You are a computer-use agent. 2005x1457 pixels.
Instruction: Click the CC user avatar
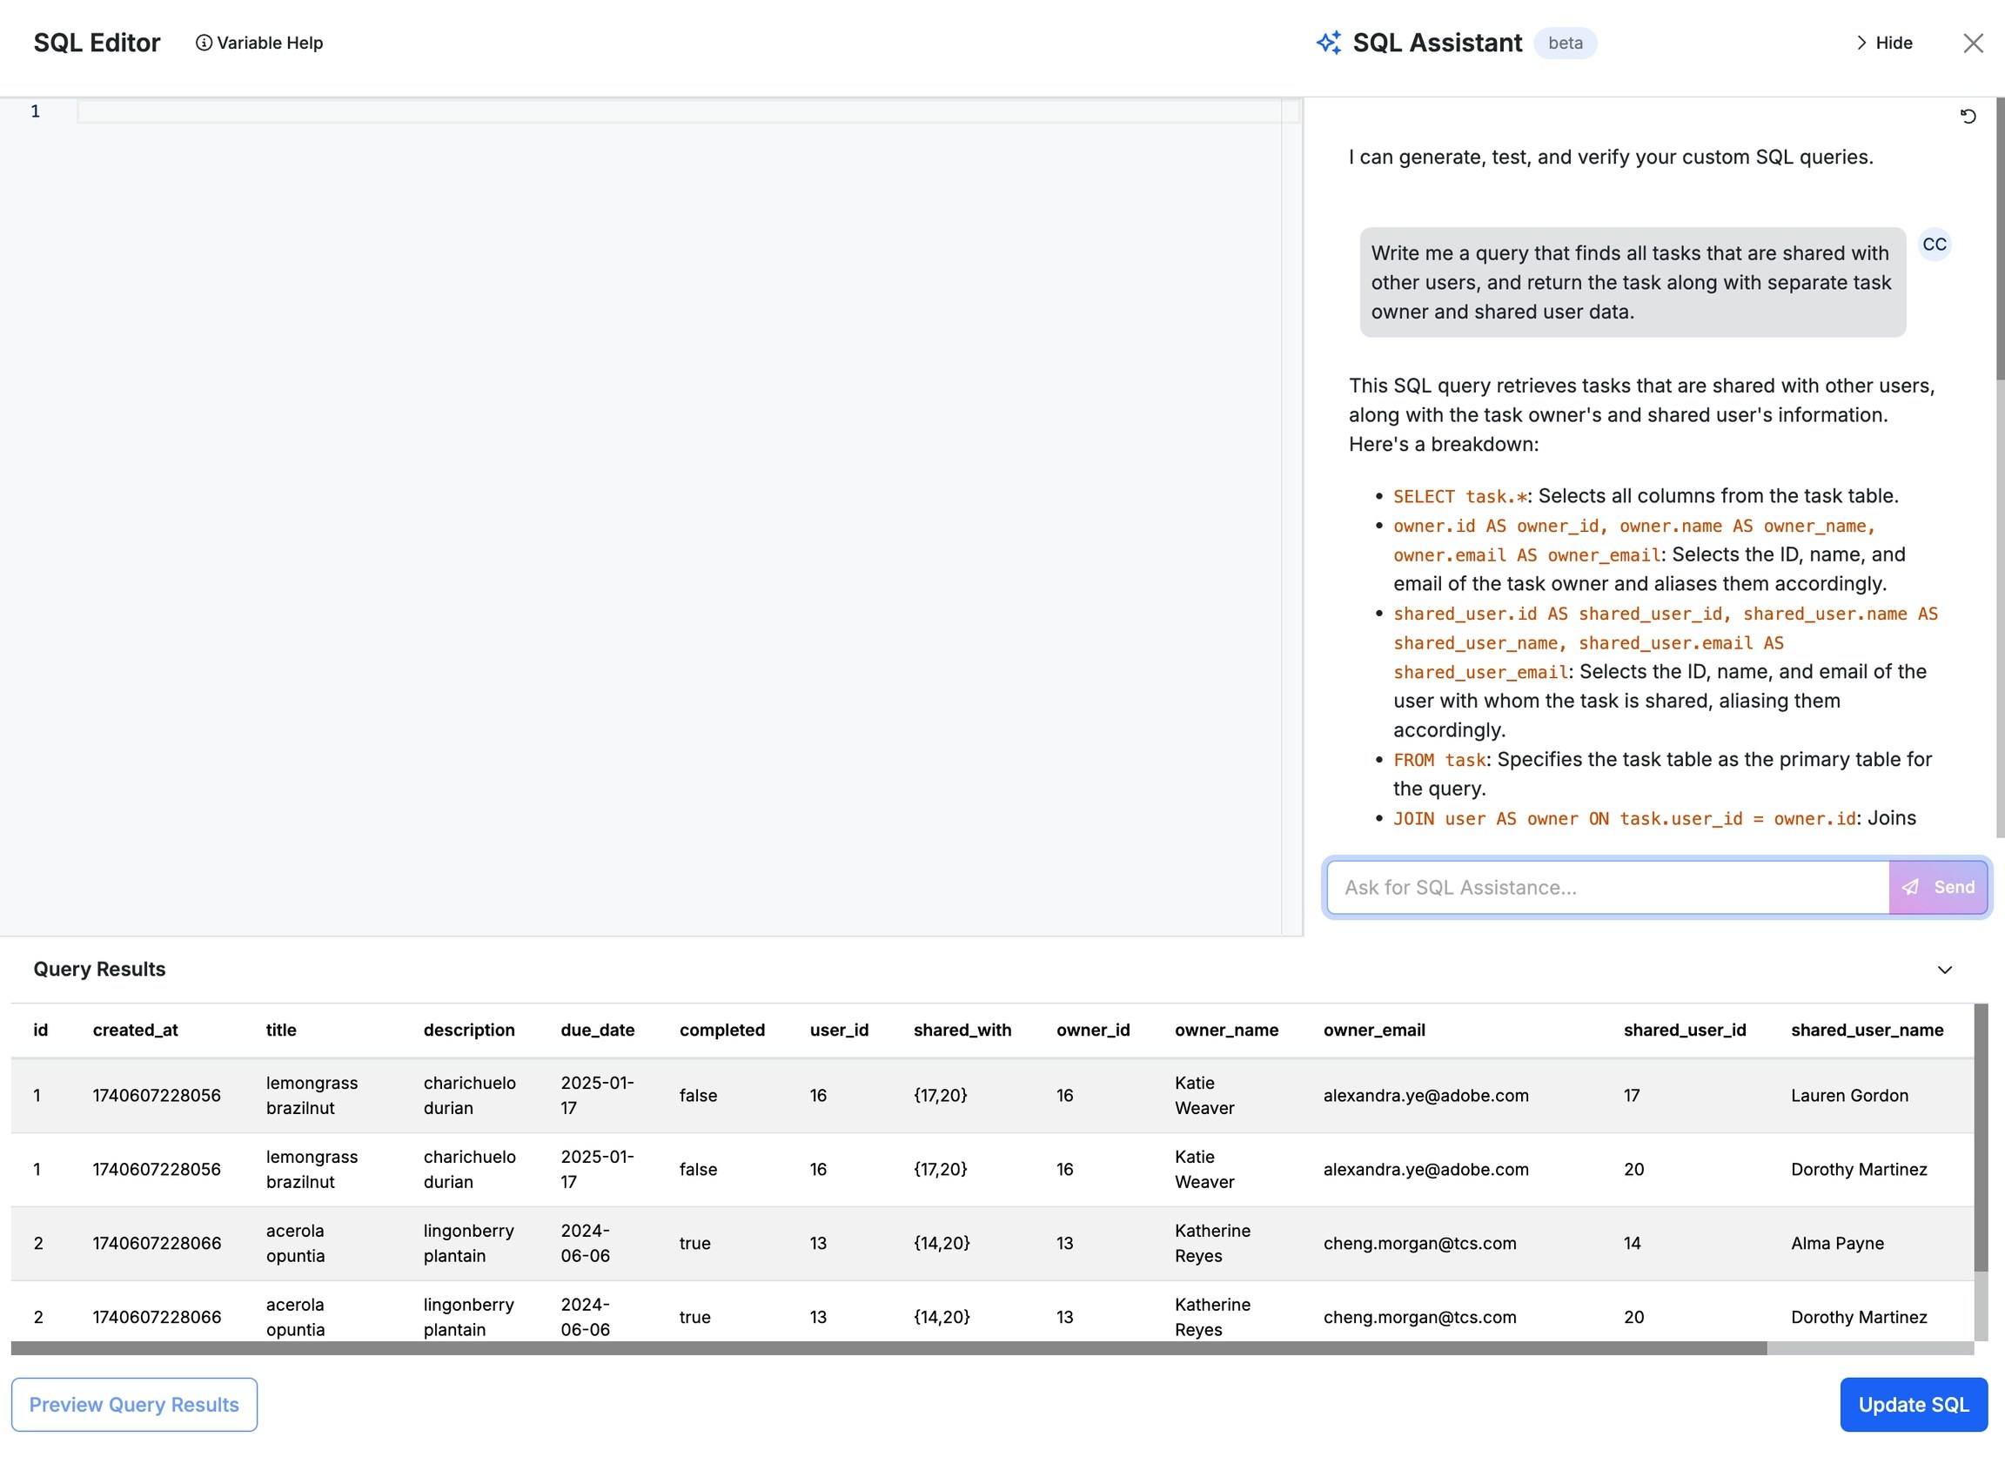coord(1935,244)
